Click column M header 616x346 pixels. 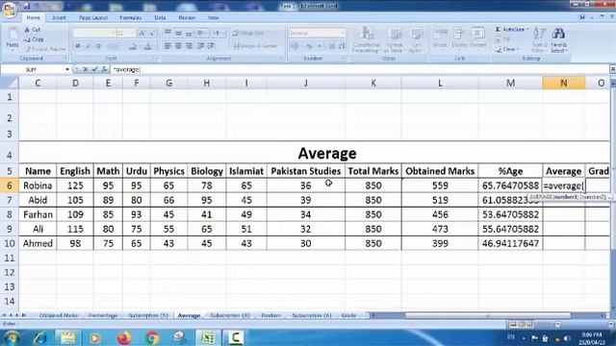(x=510, y=83)
